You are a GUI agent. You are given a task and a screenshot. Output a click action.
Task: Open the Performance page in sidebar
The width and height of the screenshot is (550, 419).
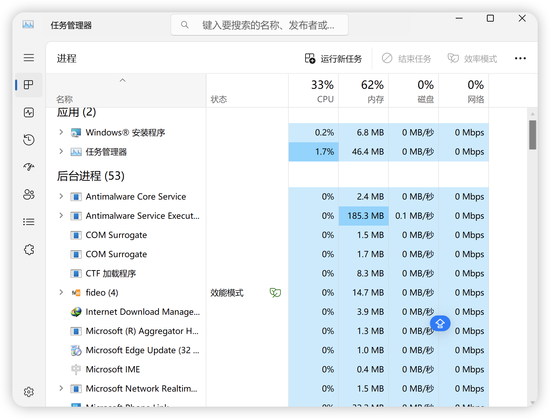pos(29,112)
